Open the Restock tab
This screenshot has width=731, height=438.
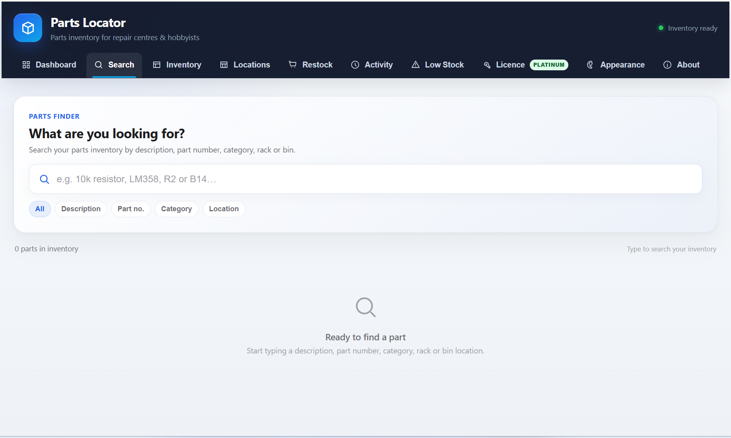(x=311, y=65)
